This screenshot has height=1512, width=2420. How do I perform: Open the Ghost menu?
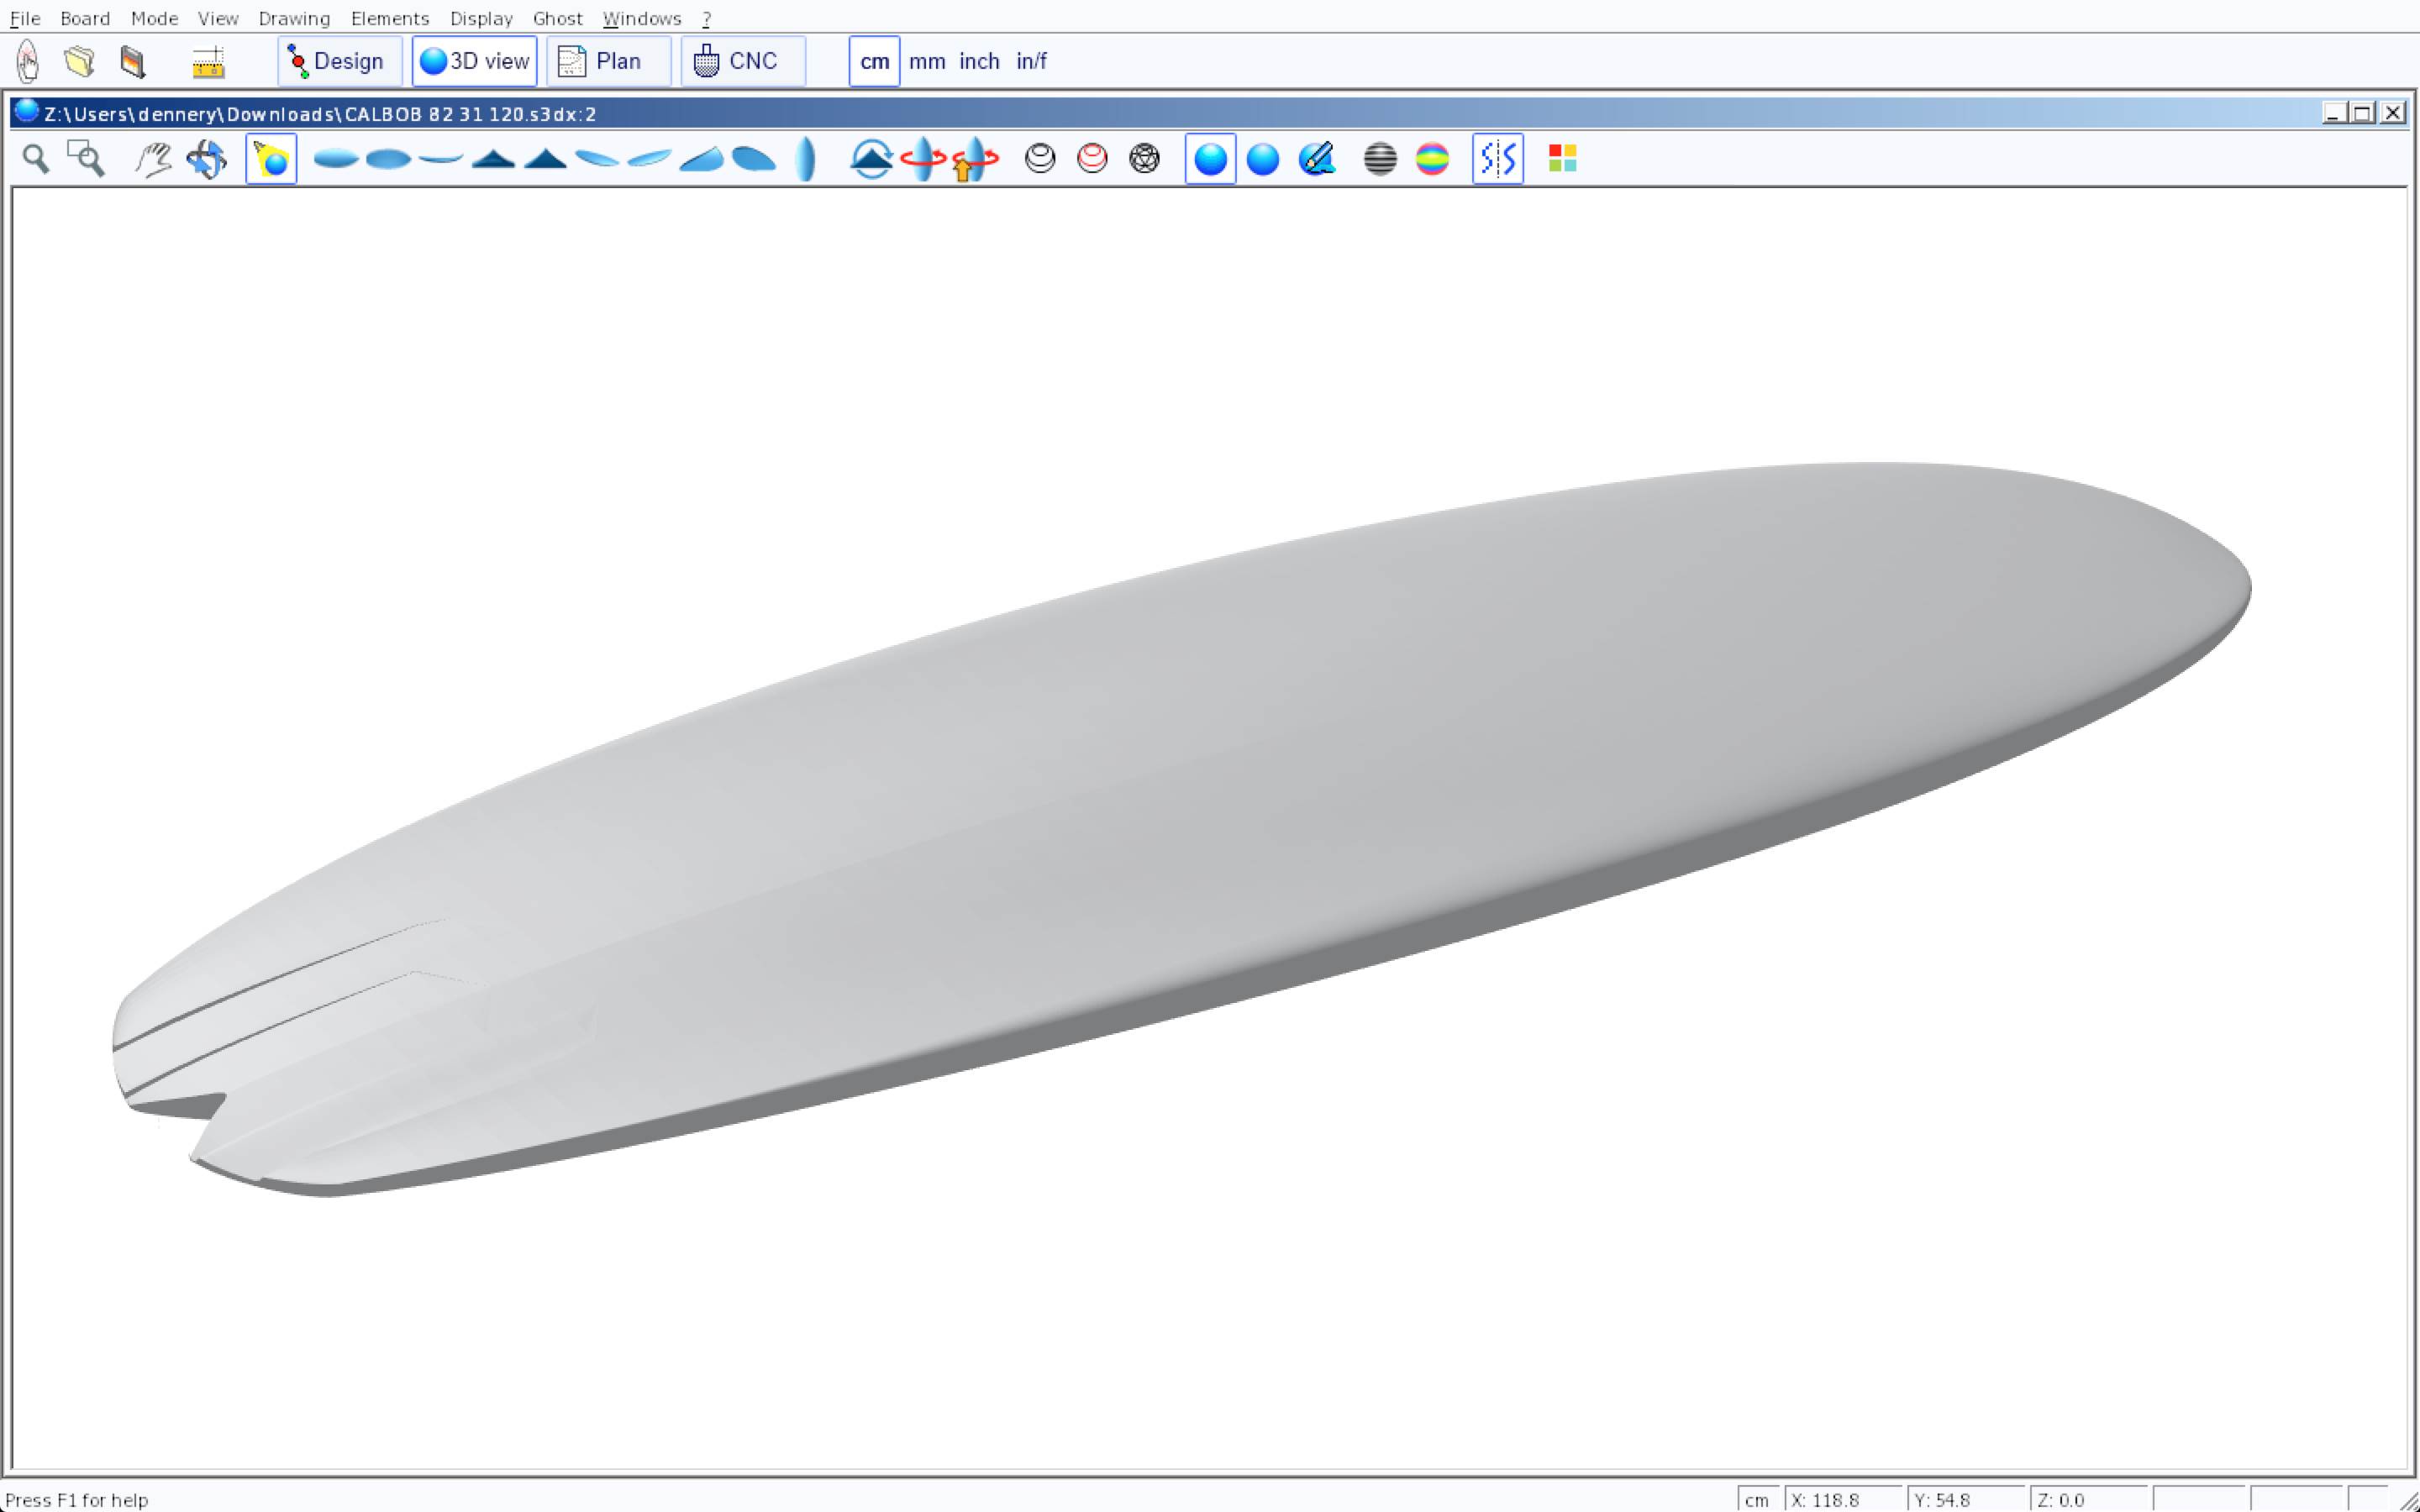pyautogui.click(x=557, y=18)
